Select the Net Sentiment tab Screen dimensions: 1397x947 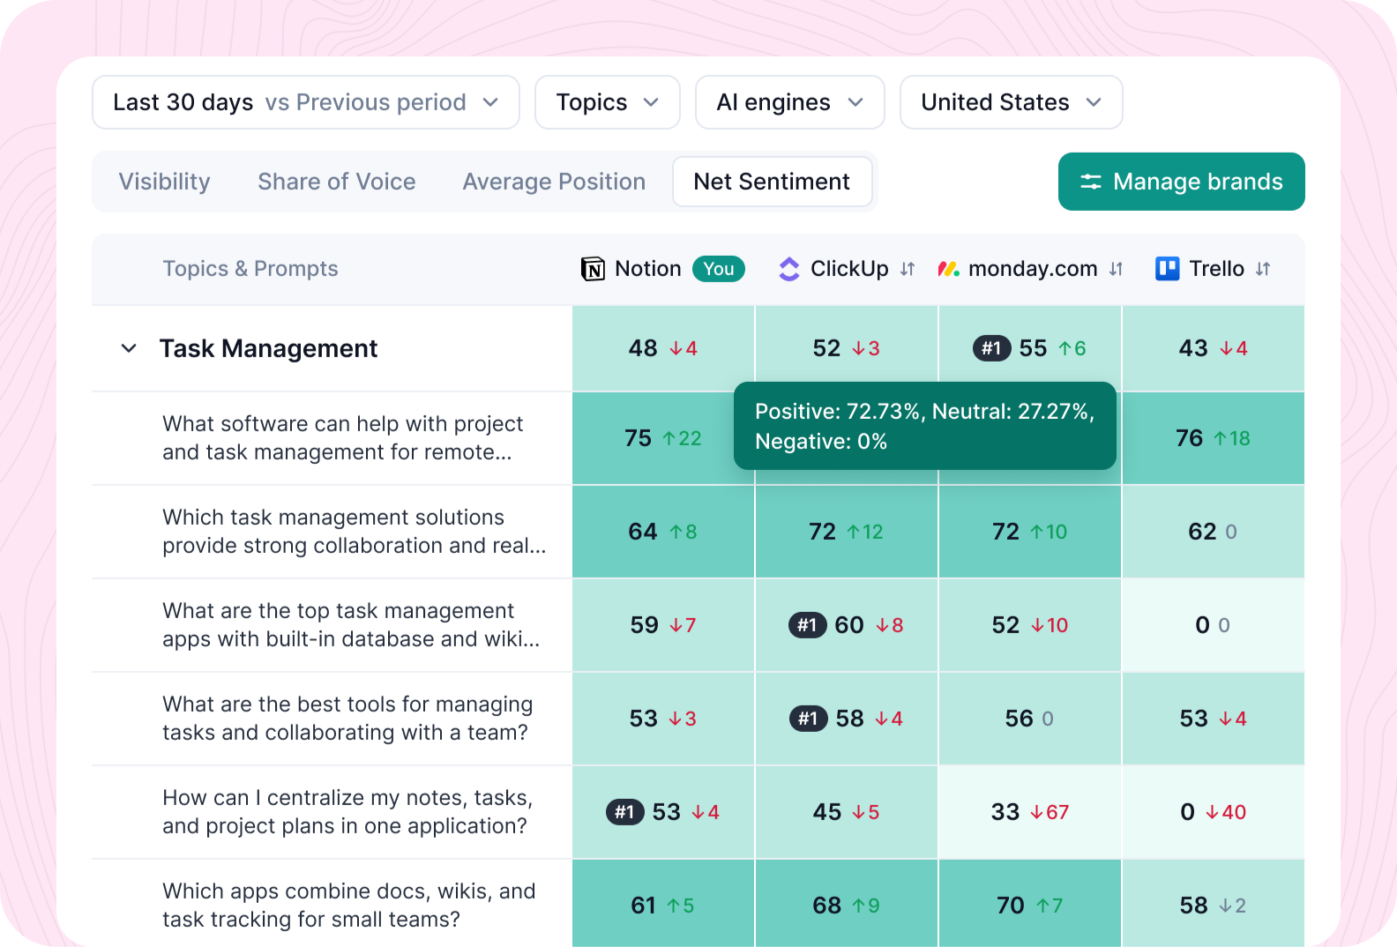[x=773, y=182]
